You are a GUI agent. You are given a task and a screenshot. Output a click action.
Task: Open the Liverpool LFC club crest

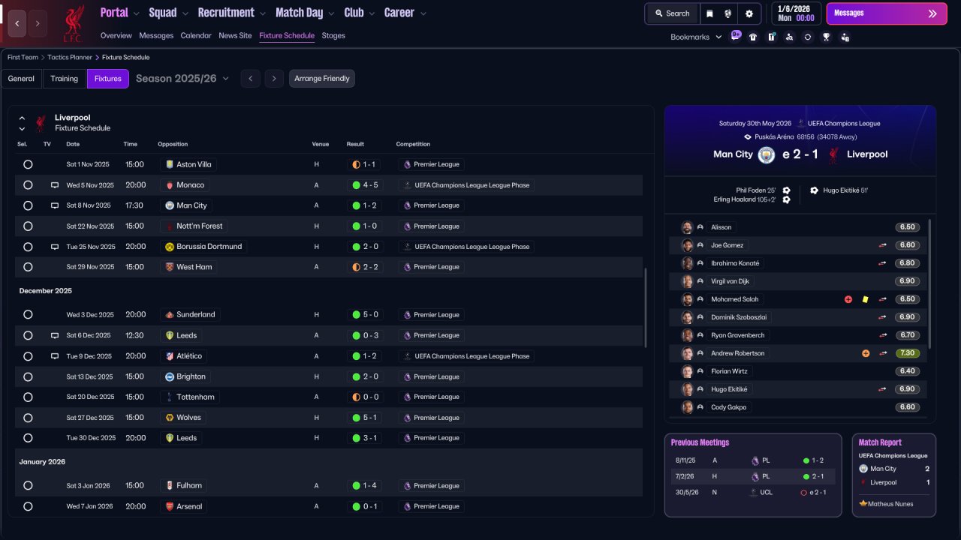pyautogui.click(x=73, y=23)
